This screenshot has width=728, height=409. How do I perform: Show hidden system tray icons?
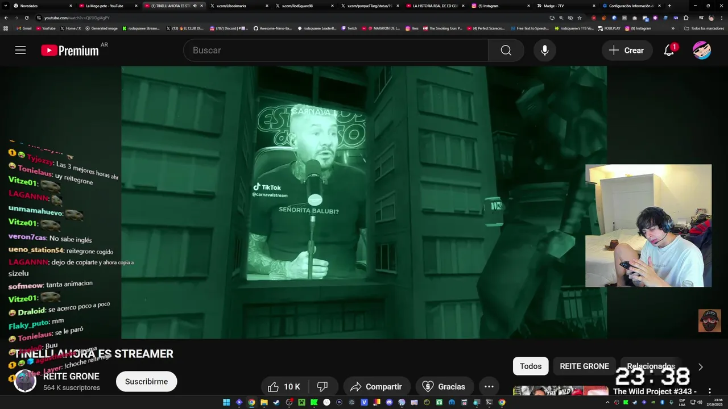pos(607,402)
